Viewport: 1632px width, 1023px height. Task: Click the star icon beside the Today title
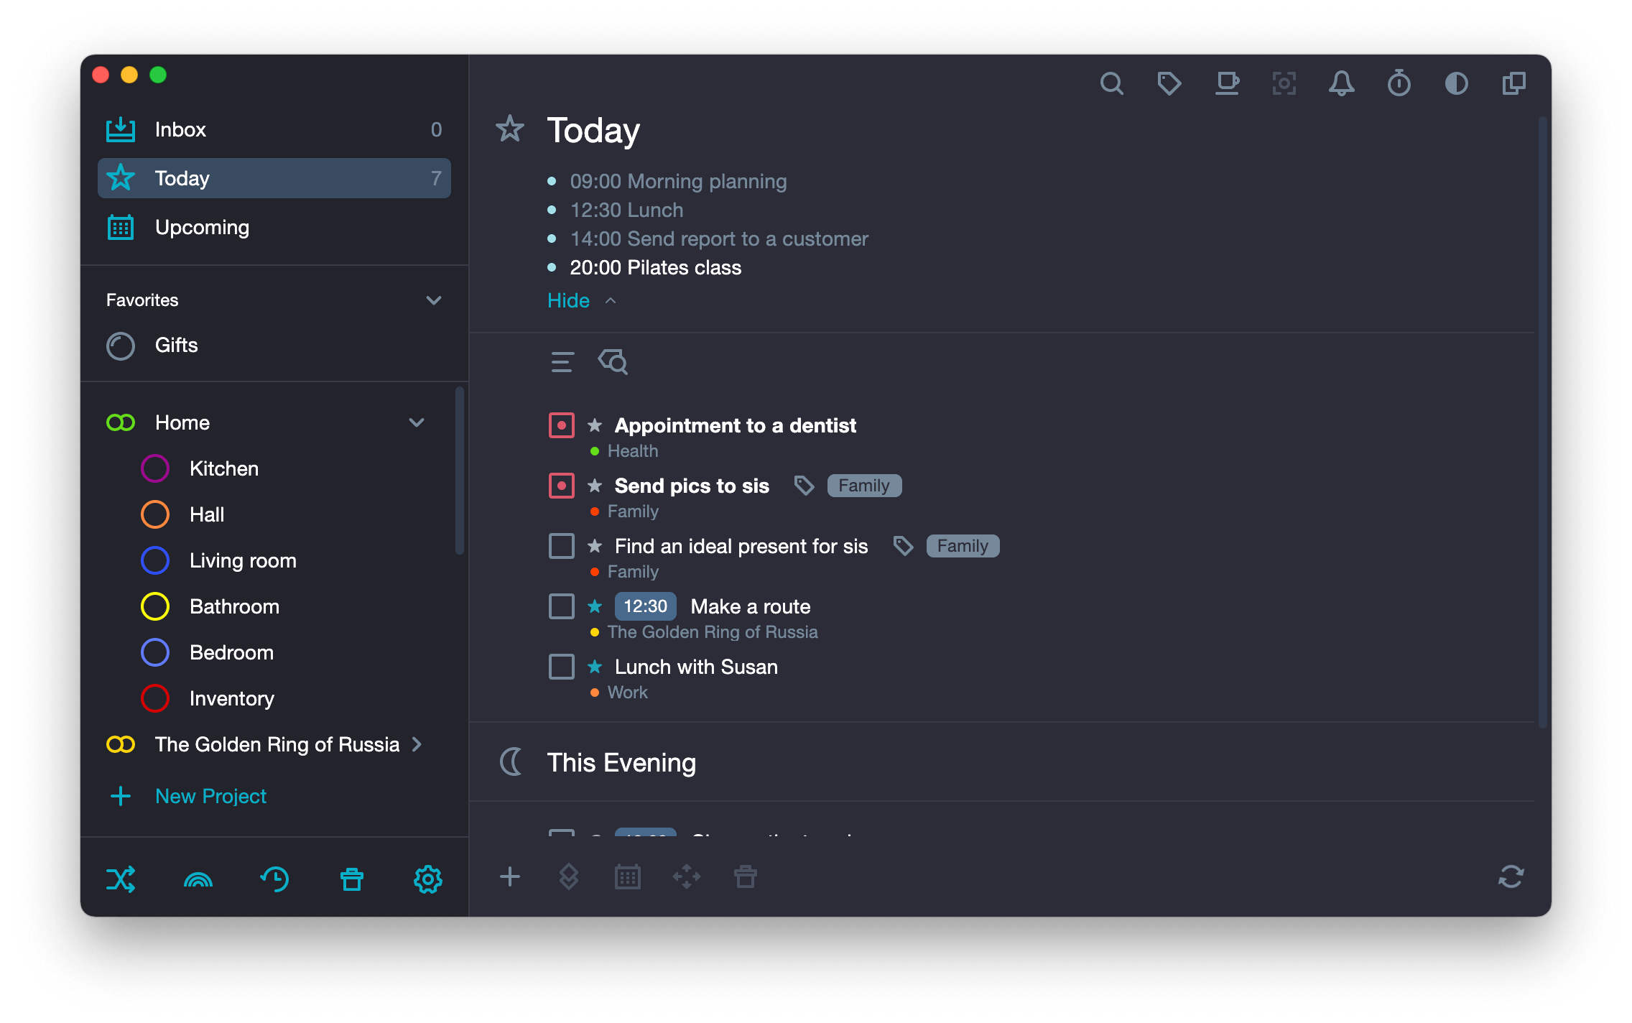[x=510, y=129]
